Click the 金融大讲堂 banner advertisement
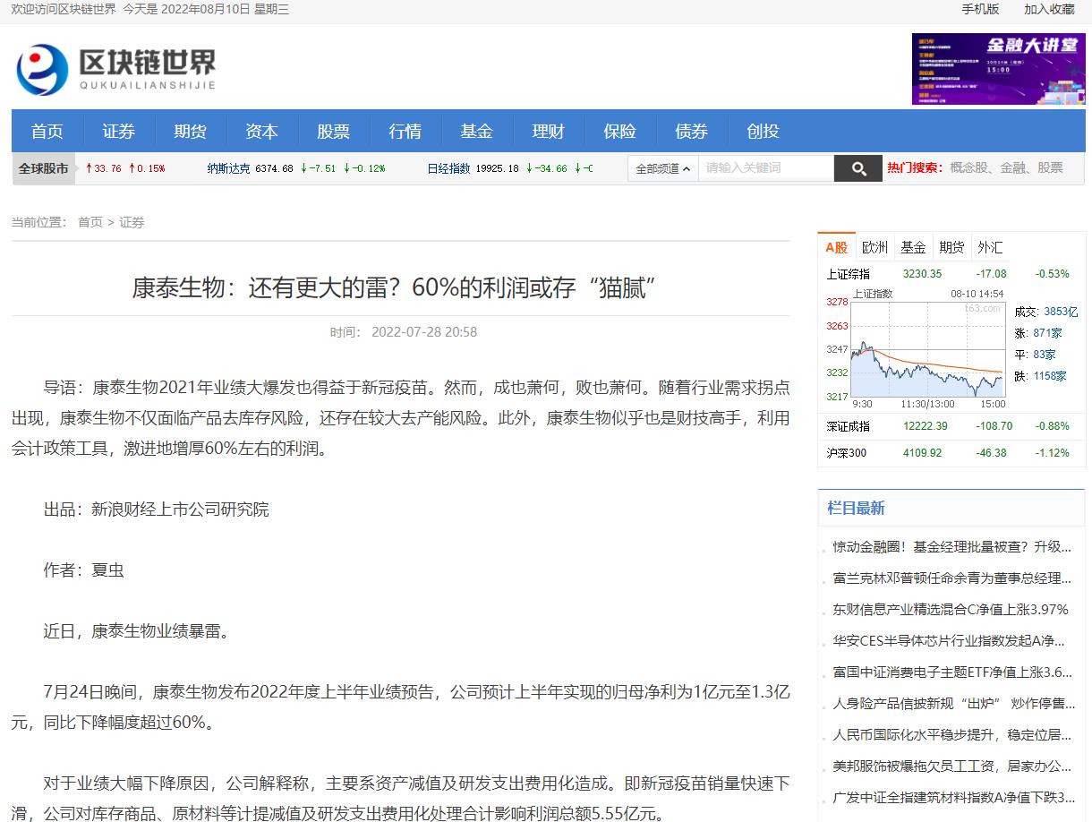The image size is (1092, 822). tap(998, 69)
